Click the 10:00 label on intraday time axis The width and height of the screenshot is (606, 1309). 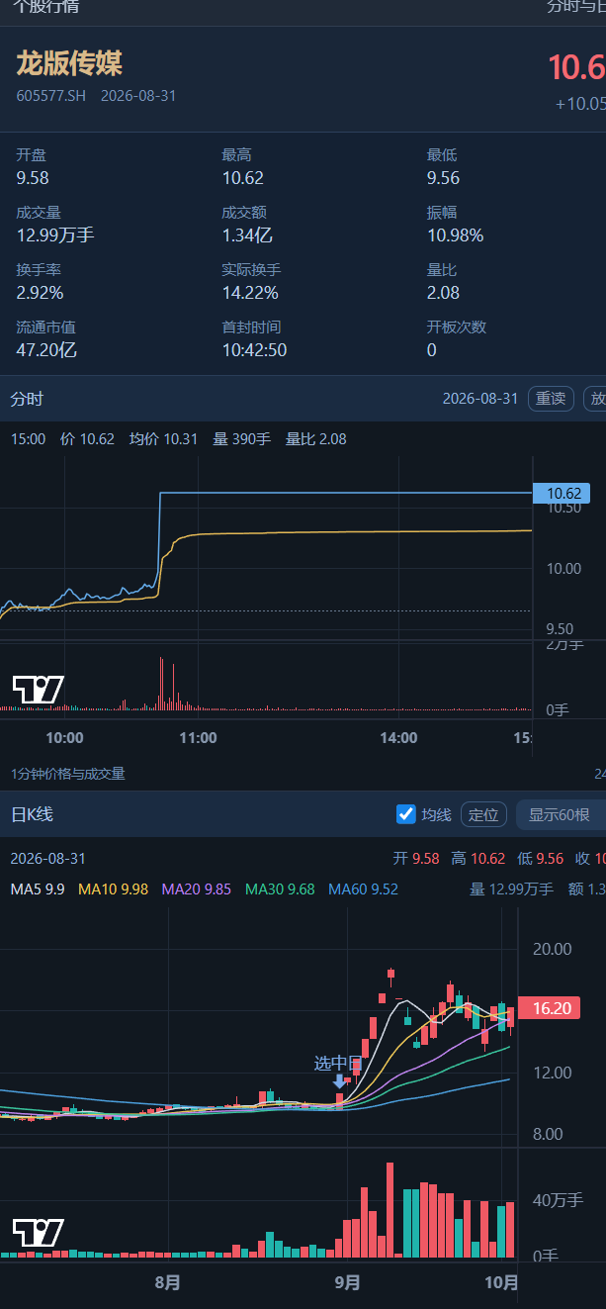[64, 737]
